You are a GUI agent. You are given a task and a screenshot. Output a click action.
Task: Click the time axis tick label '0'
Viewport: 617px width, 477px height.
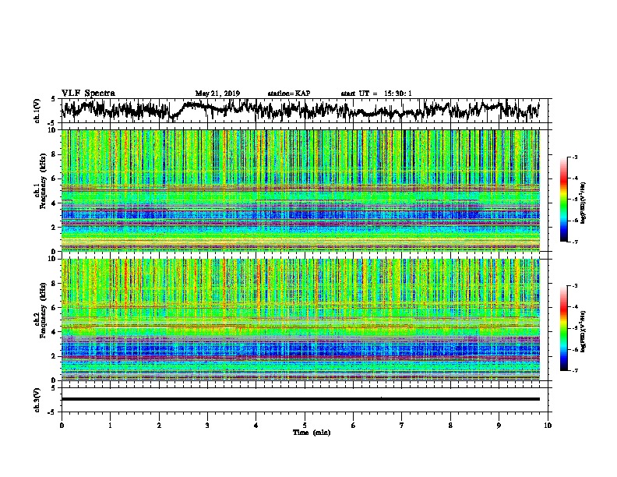click(x=62, y=426)
